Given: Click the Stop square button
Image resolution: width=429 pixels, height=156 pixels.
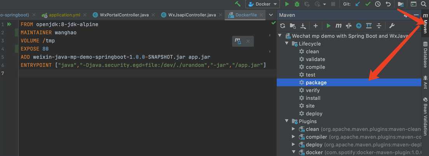Looking at the screenshot, I should 333,4.
